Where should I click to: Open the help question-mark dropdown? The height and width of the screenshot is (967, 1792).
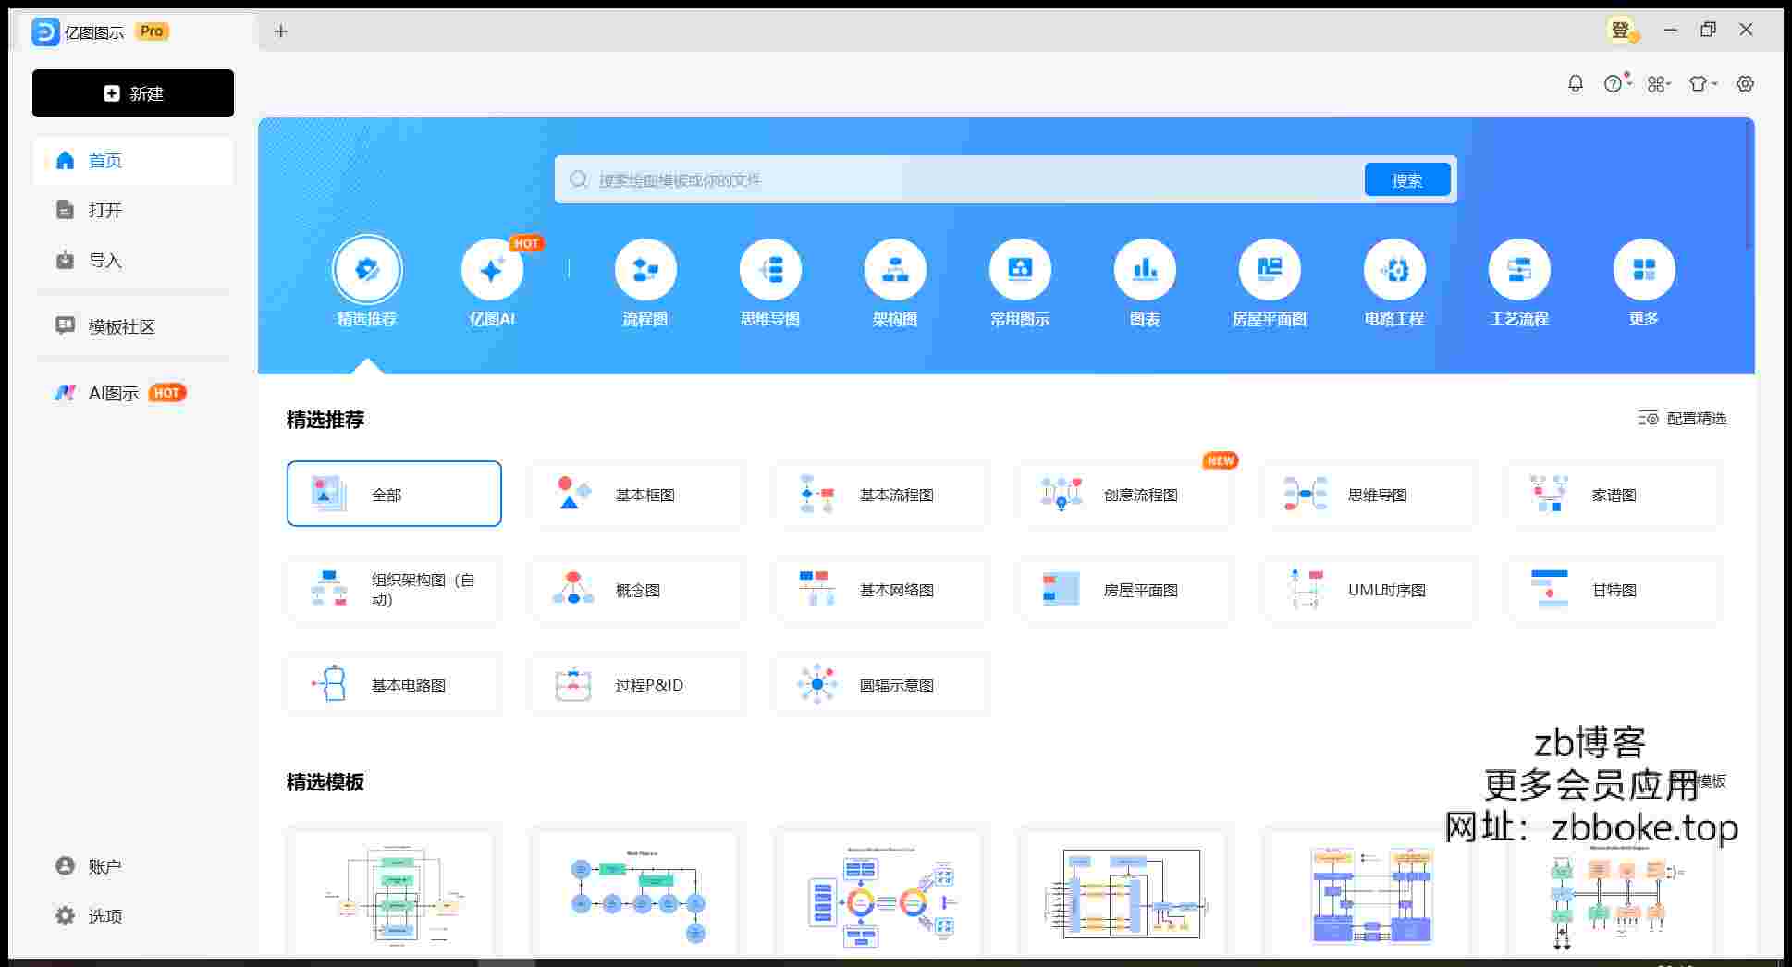tap(1617, 83)
